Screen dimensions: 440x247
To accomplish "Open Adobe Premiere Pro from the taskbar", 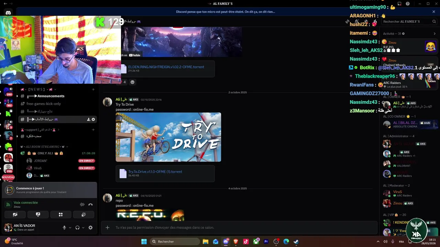I will click(266, 242).
